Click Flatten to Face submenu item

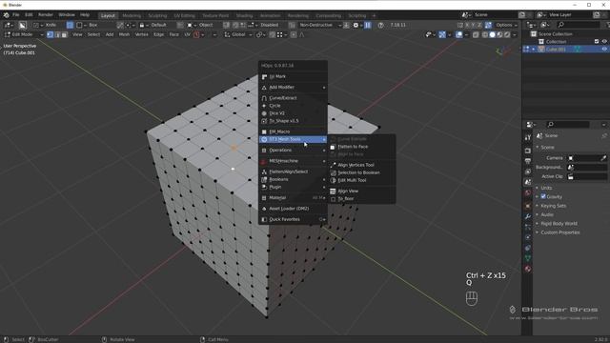click(x=361, y=147)
